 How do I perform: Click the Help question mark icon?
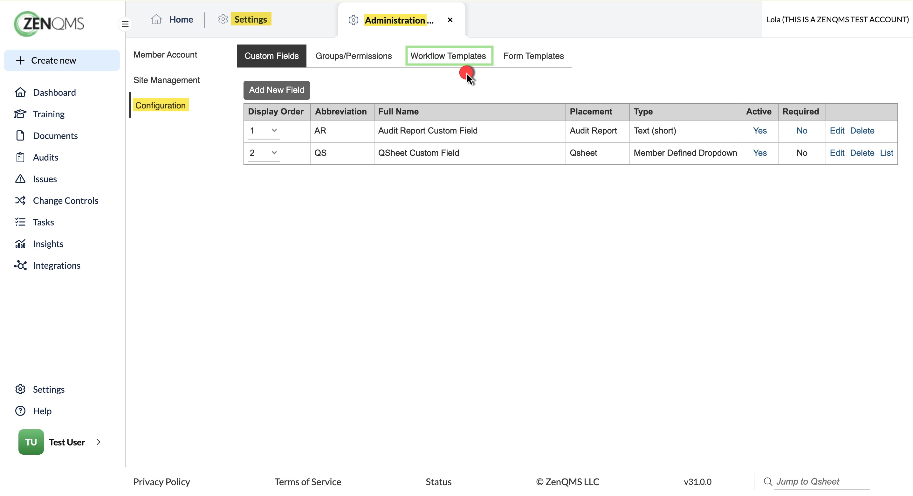20,411
